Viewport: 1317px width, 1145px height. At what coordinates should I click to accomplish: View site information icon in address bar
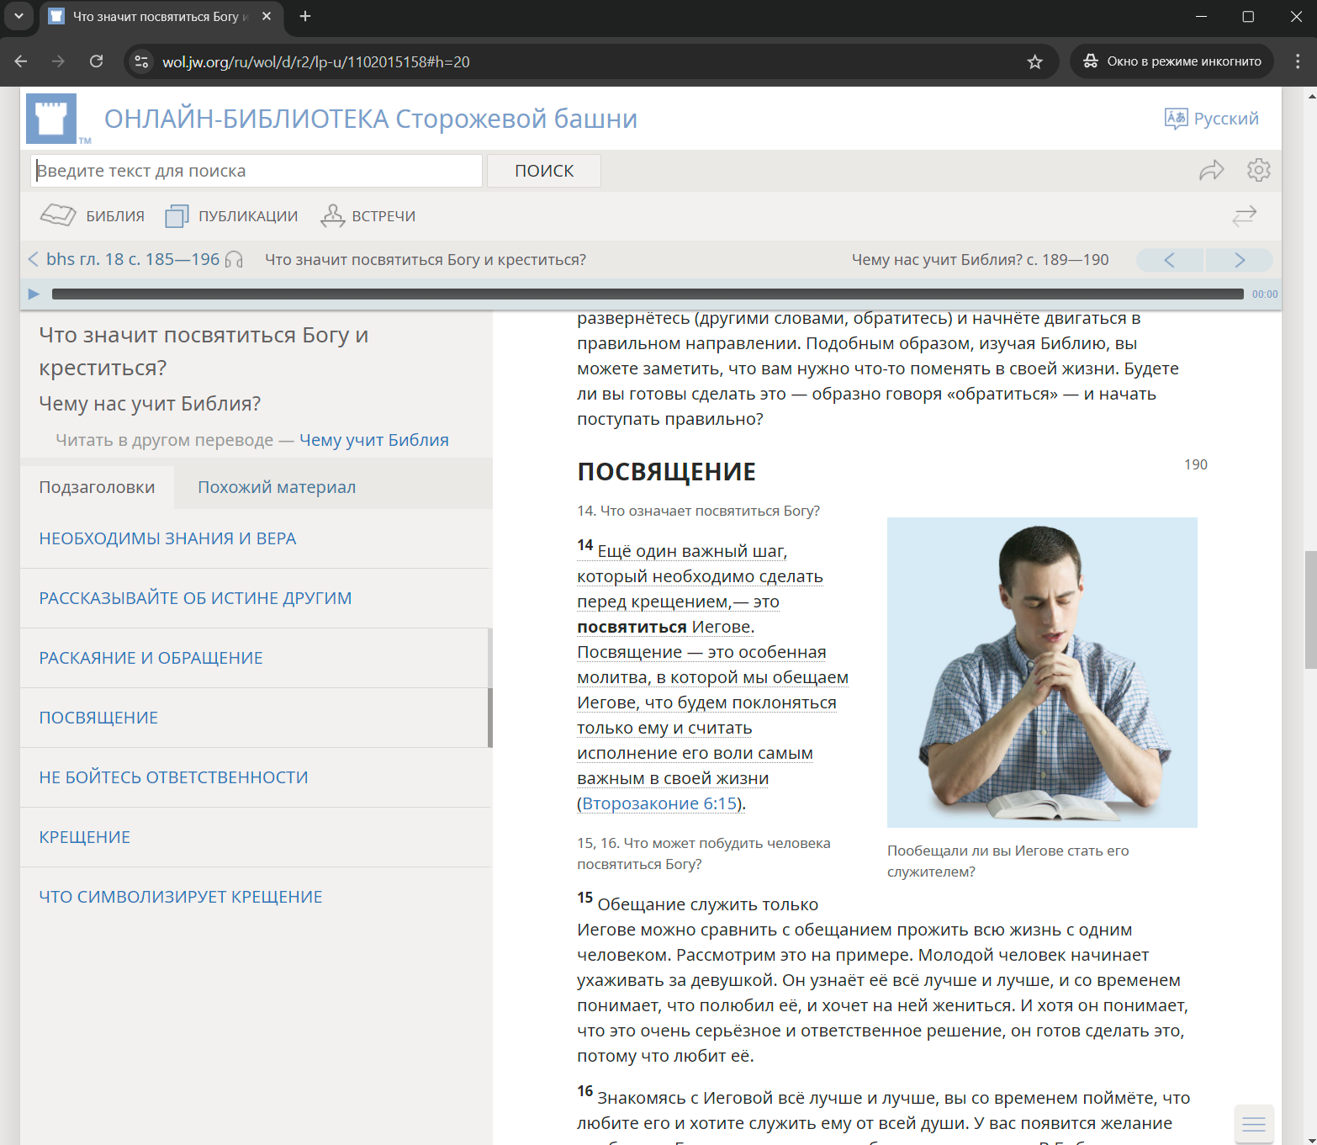(x=141, y=61)
